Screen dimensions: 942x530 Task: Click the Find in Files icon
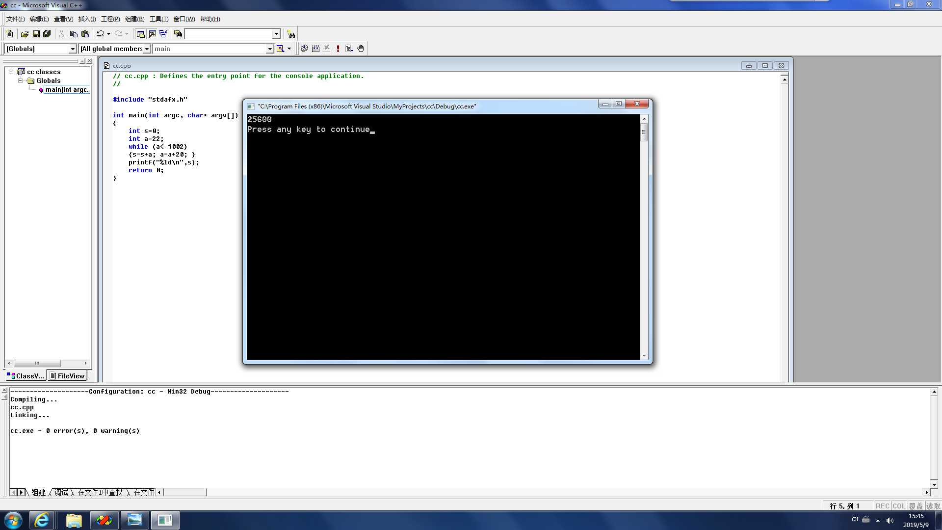pyautogui.click(x=178, y=34)
